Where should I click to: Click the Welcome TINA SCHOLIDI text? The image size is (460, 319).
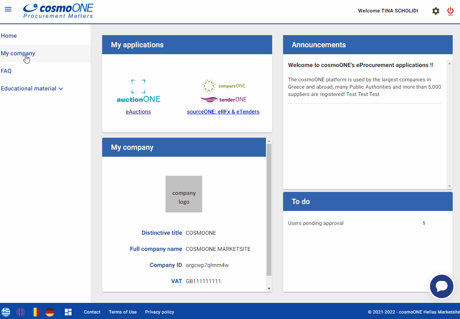point(388,11)
